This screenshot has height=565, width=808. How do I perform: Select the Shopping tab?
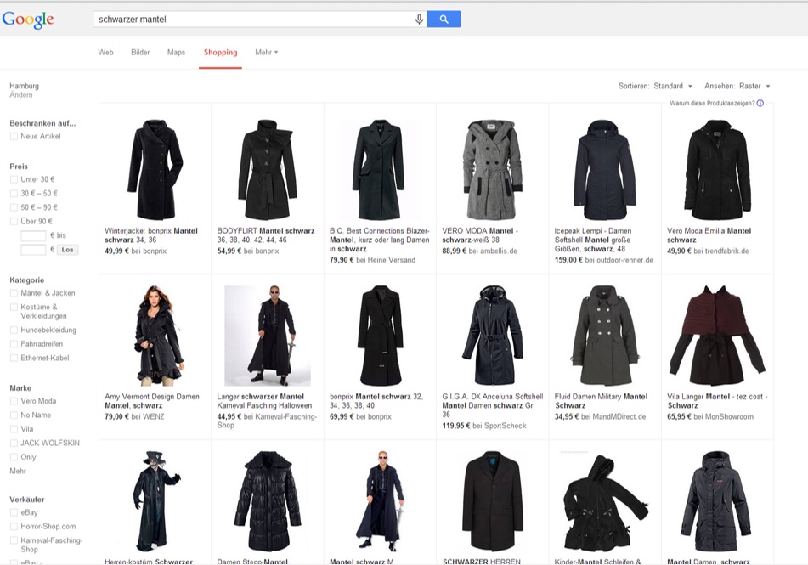(221, 52)
